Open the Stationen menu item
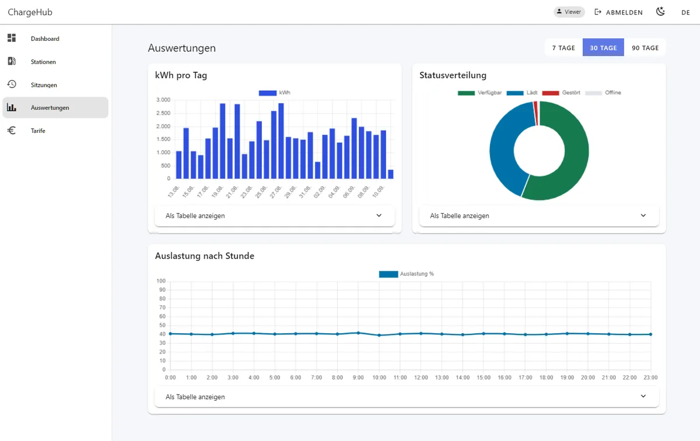 [55, 62]
